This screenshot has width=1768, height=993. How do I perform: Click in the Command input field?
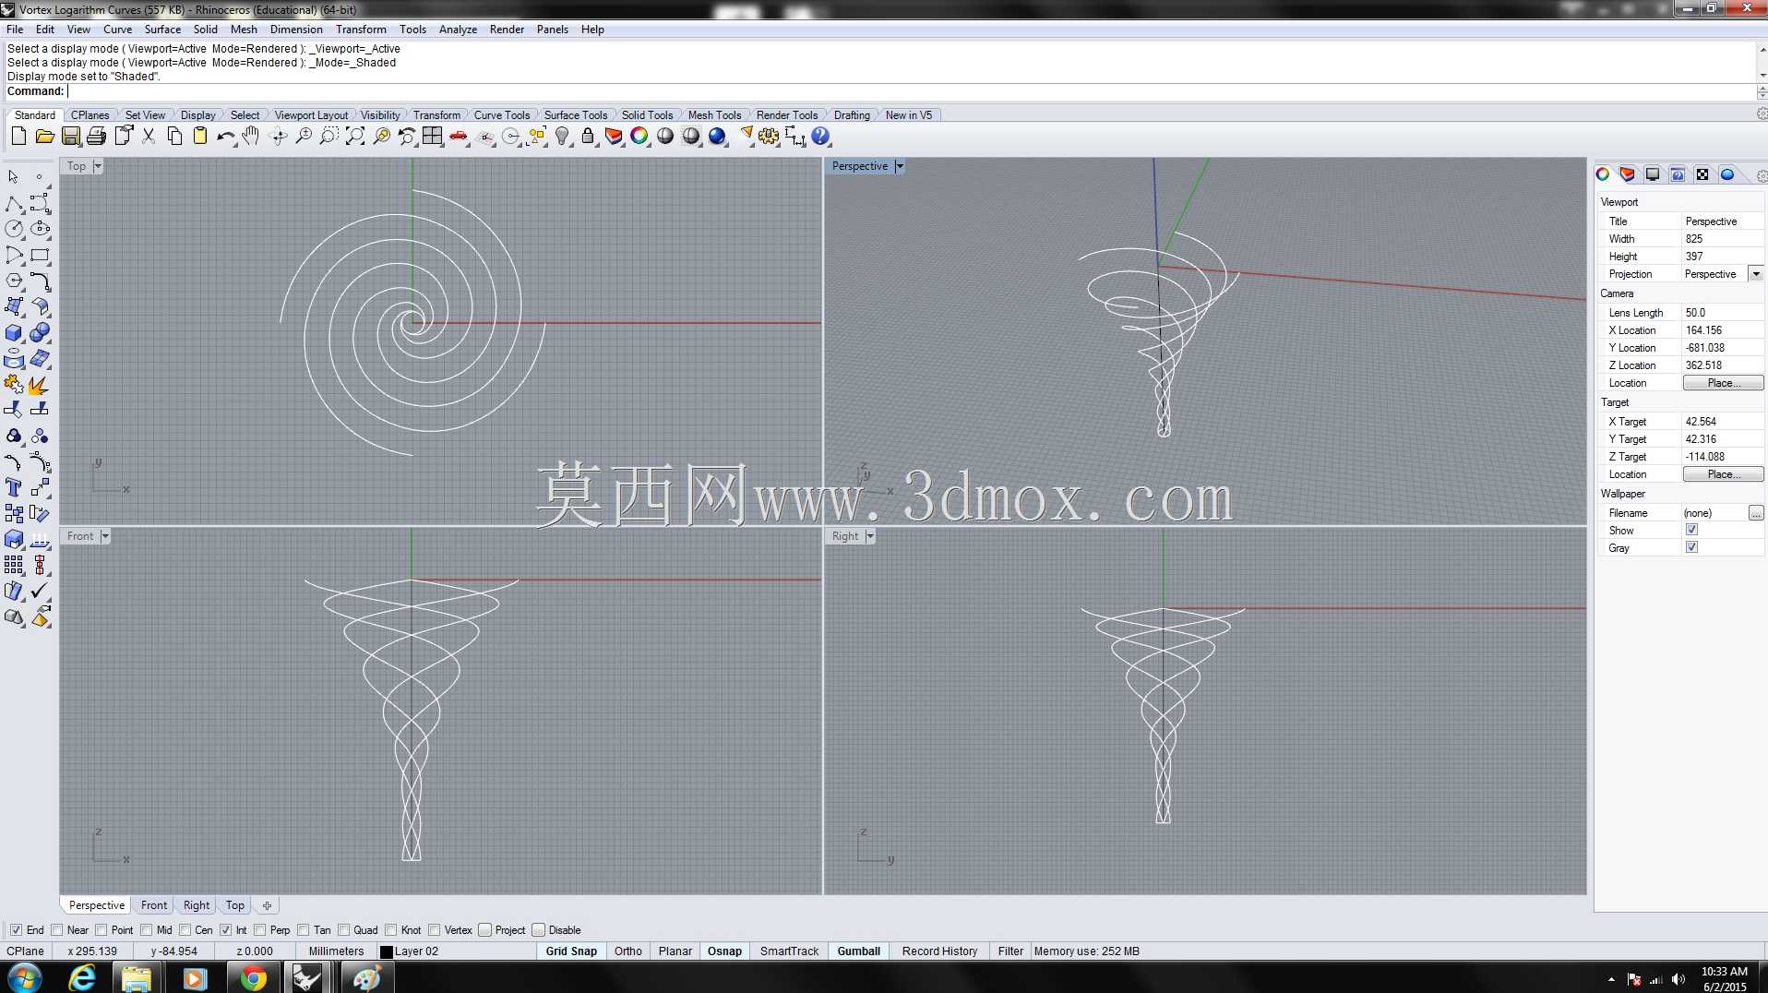click(x=912, y=91)
